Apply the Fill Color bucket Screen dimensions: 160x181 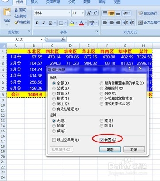tap(72, 23)
